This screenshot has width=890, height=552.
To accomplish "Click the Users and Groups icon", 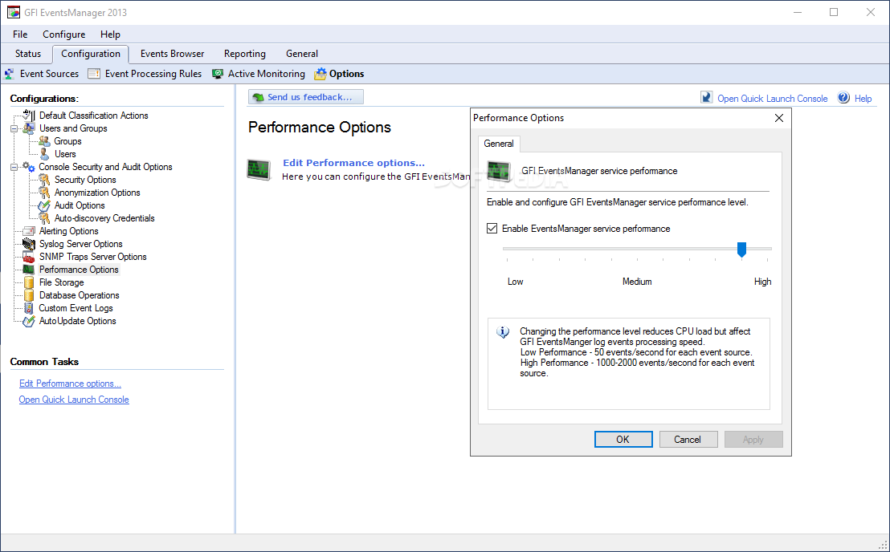I will click(29, 128).
